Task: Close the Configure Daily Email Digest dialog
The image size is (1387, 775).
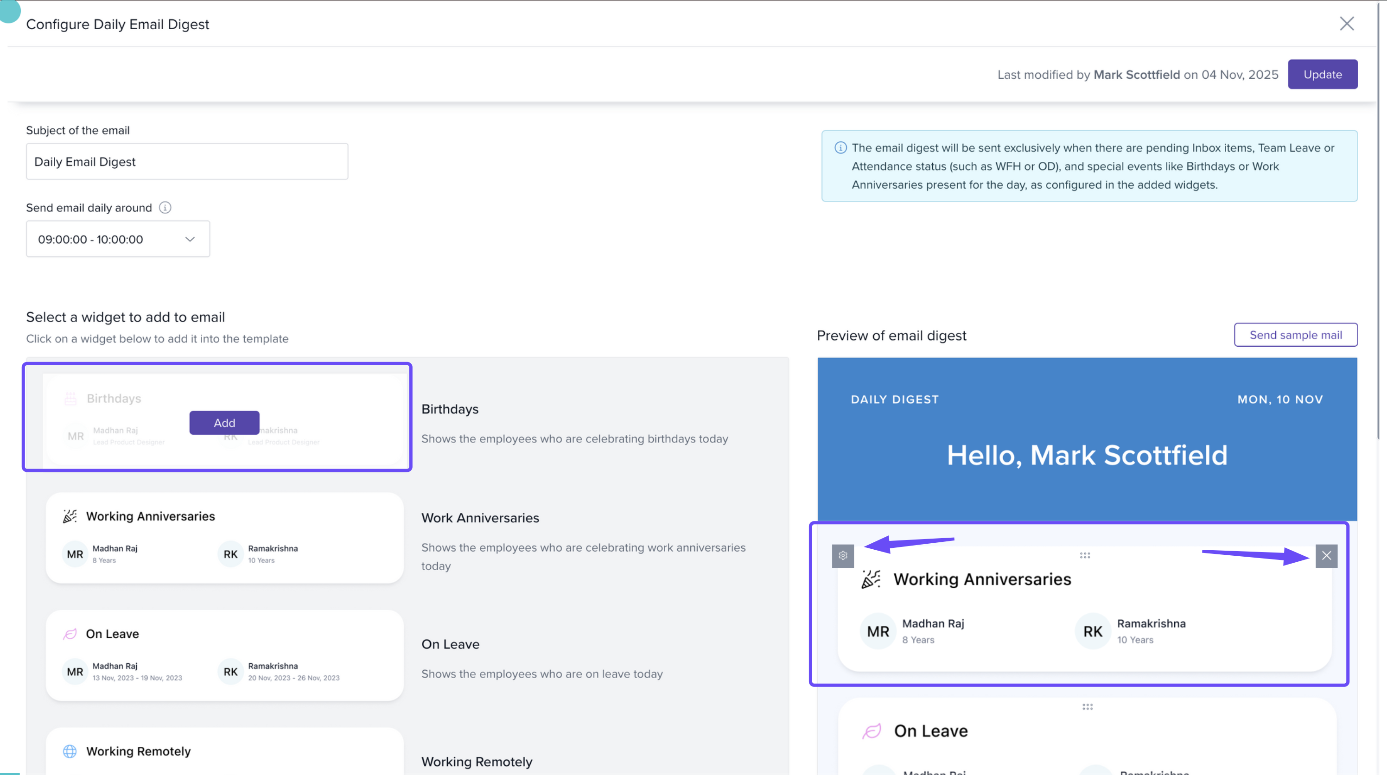Action: pyautogui.click(x=1347, y=24)
